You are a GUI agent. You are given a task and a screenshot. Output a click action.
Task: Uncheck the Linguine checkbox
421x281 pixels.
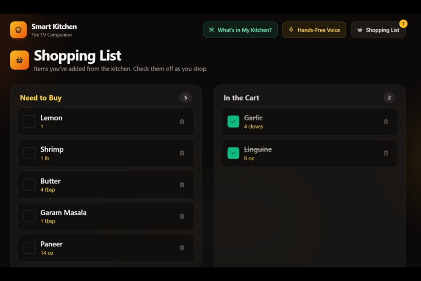(233, 153)
